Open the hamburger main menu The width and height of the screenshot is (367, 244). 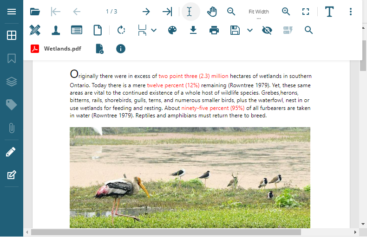(x=12, y=12)
